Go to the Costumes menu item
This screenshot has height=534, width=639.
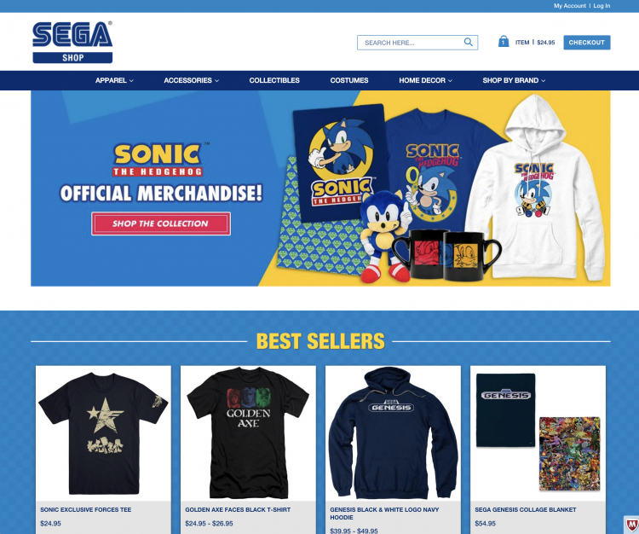pyautogui.click(x=349, y=80)
